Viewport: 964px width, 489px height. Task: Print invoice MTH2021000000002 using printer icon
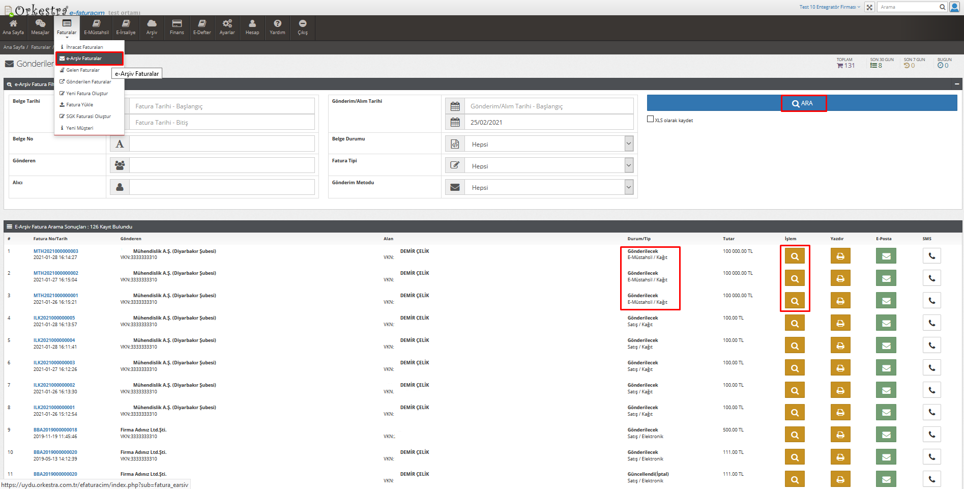[x=840, y=278]
